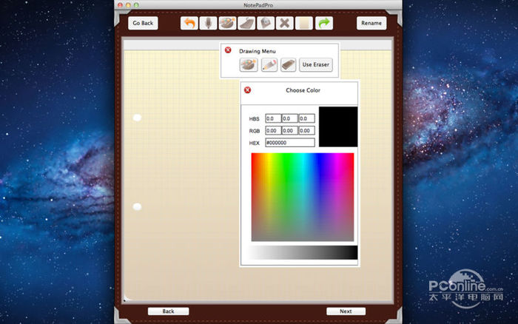Screen dimensions: 518x324
Task: Click the Rename button
Action: (371, 23)
